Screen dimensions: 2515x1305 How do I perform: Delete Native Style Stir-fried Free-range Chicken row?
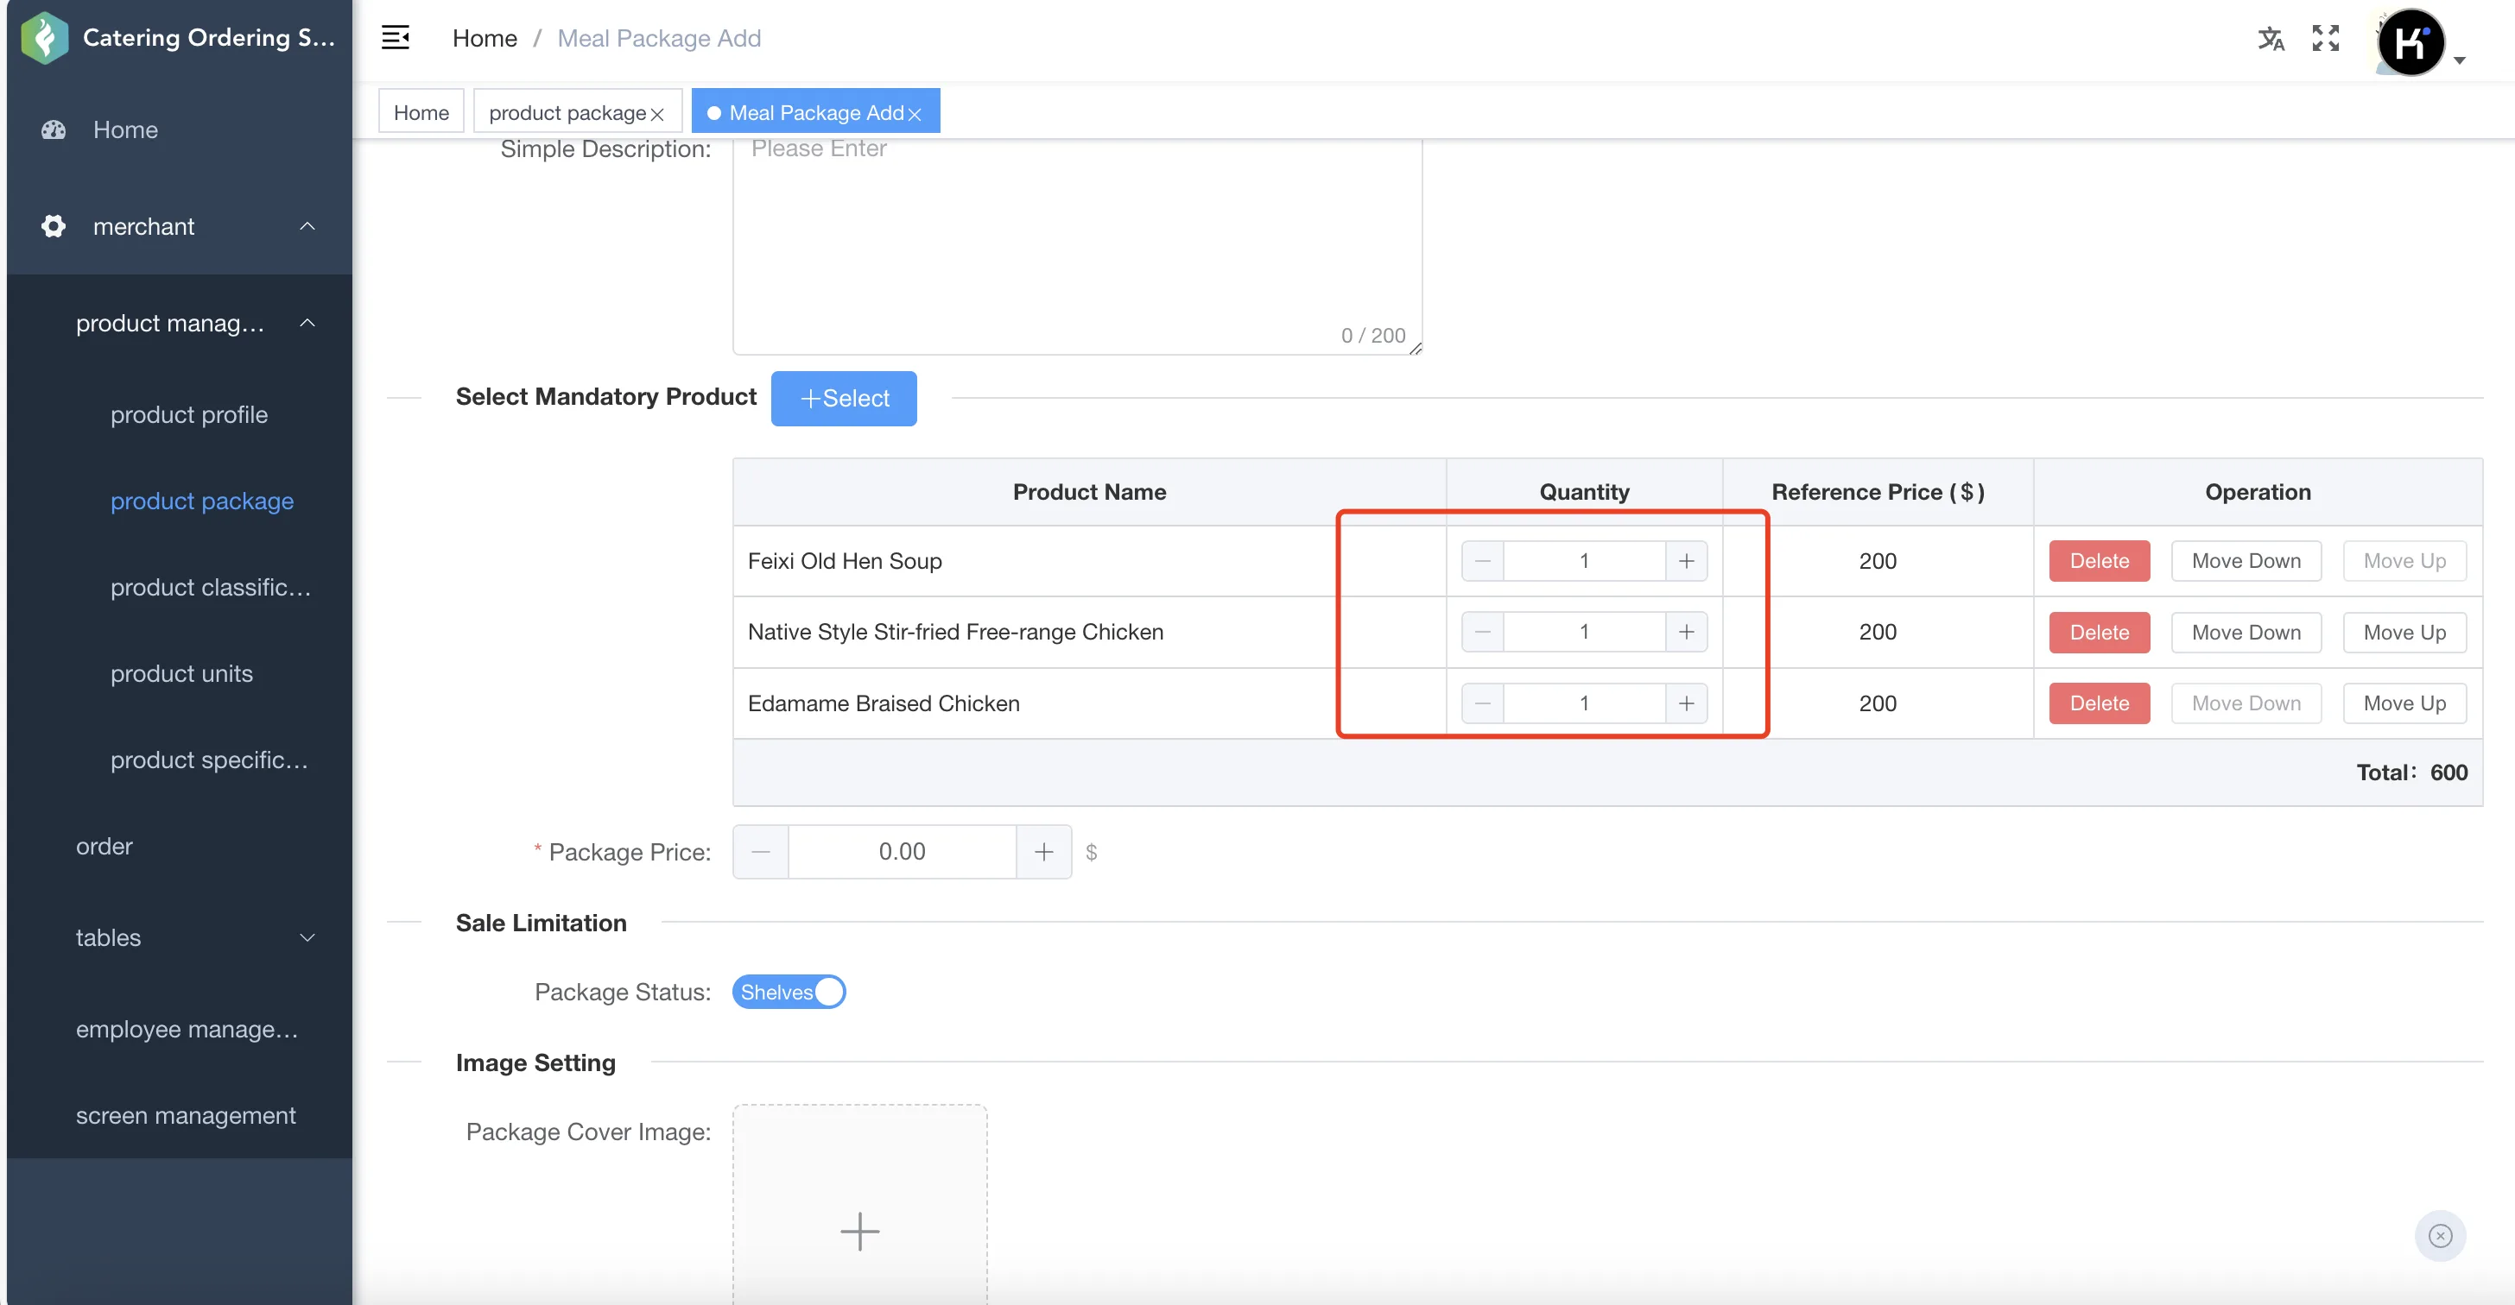point(2099,632)
